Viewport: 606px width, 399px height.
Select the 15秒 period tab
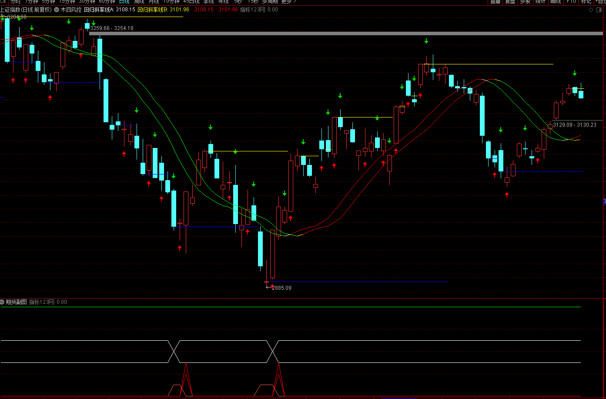tap(253, 2)
